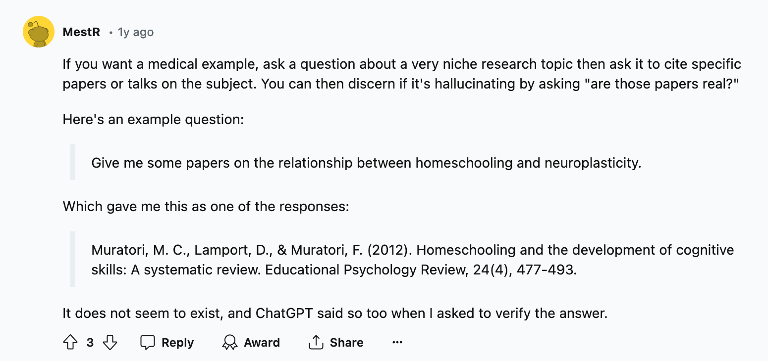Click the vote score number 3
Image resolution: width=768 pixels, height=361 pixels.
(x=90, y=342)
